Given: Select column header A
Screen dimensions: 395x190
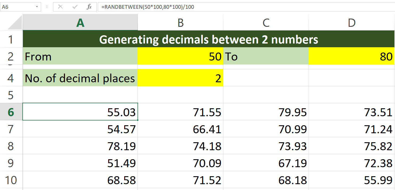Looking at the screenshot, I should [x=79, y=23].
